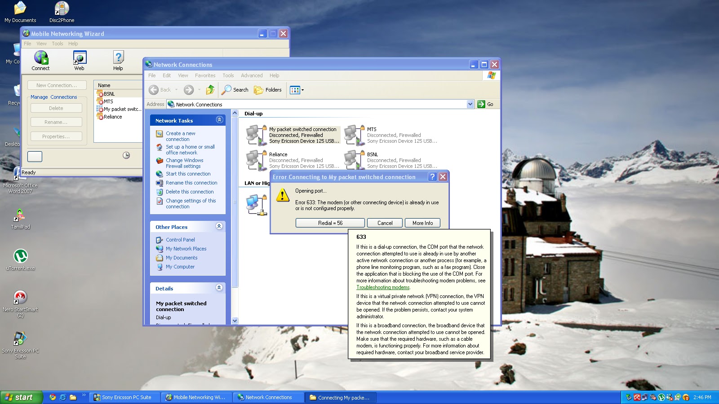The width and height of the screenshot is (719, 404).
Task: Open My Computer from Other Places
Action: pyautogui.click(x=180, y=267)
